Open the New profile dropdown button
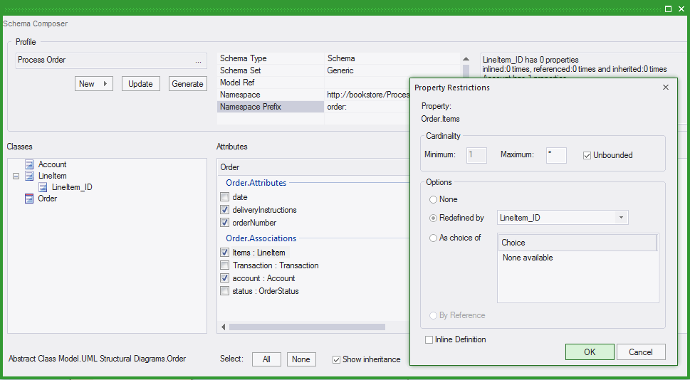Viewport: 690px width, 380px height. click(x=94, y=84)
